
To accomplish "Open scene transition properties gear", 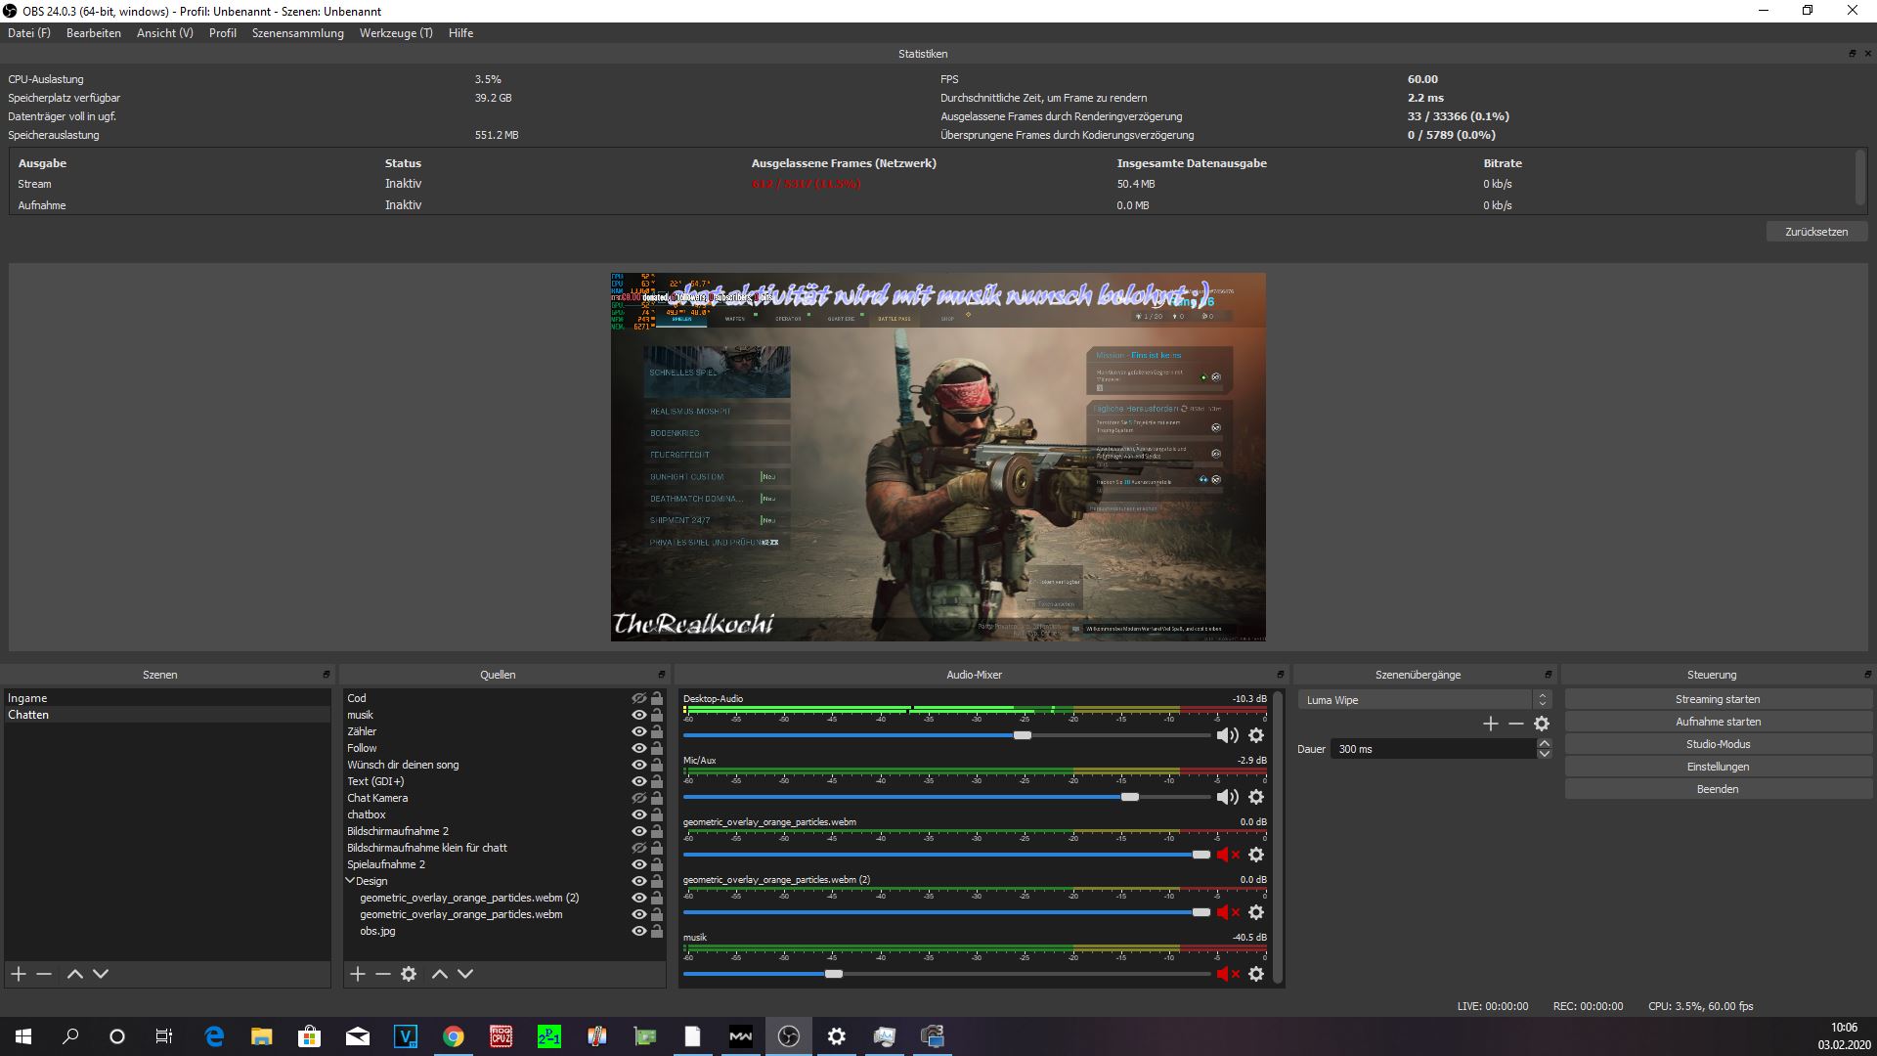I will tap(1542, 724).
